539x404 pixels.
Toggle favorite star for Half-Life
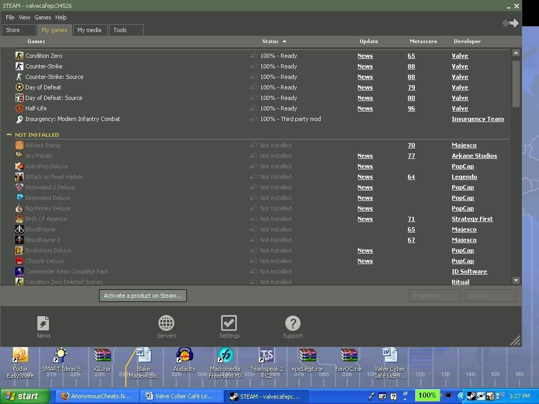click(254, 108)
